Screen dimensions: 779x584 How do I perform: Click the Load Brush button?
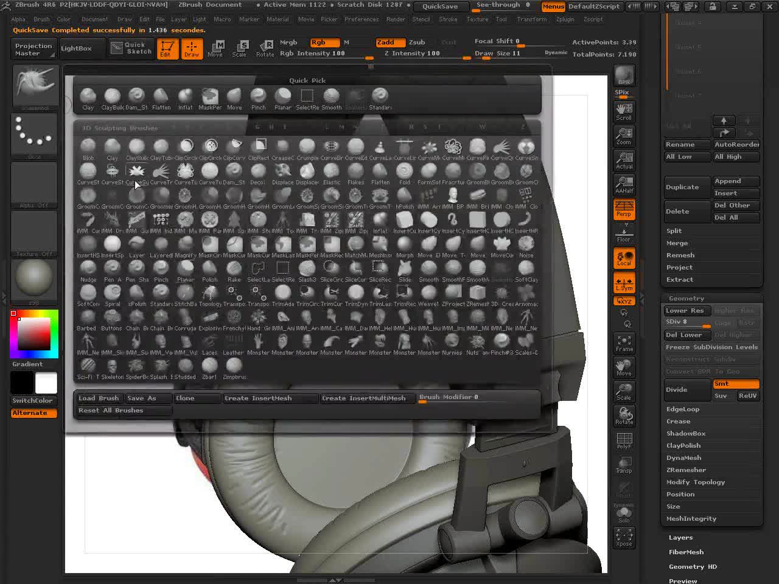pyautogui.click(x=100, y=398)
